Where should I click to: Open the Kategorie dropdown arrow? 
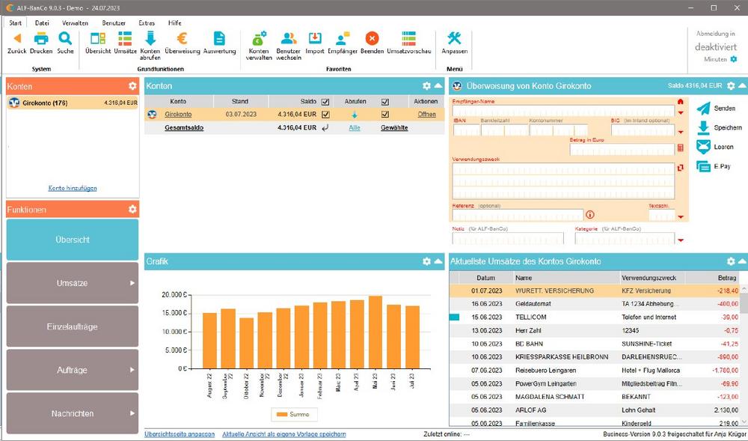click(680, 240)
